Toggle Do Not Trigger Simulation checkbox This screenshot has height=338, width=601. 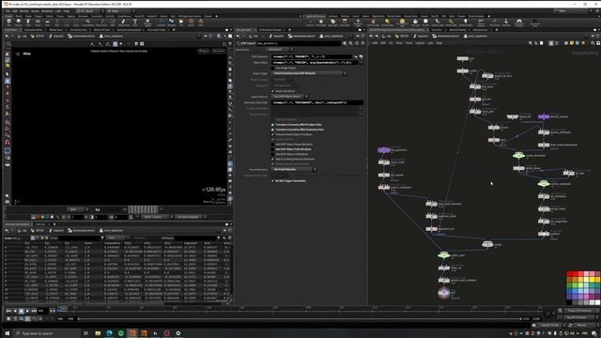[x=273, y=181]
